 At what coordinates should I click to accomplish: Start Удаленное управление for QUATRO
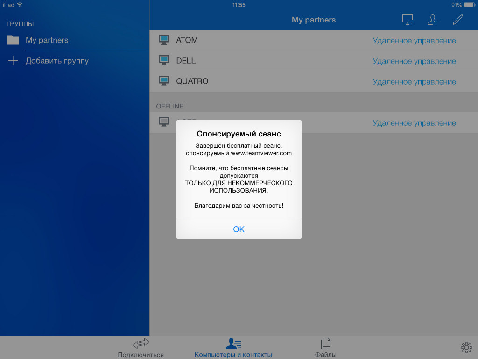[414, 82]
